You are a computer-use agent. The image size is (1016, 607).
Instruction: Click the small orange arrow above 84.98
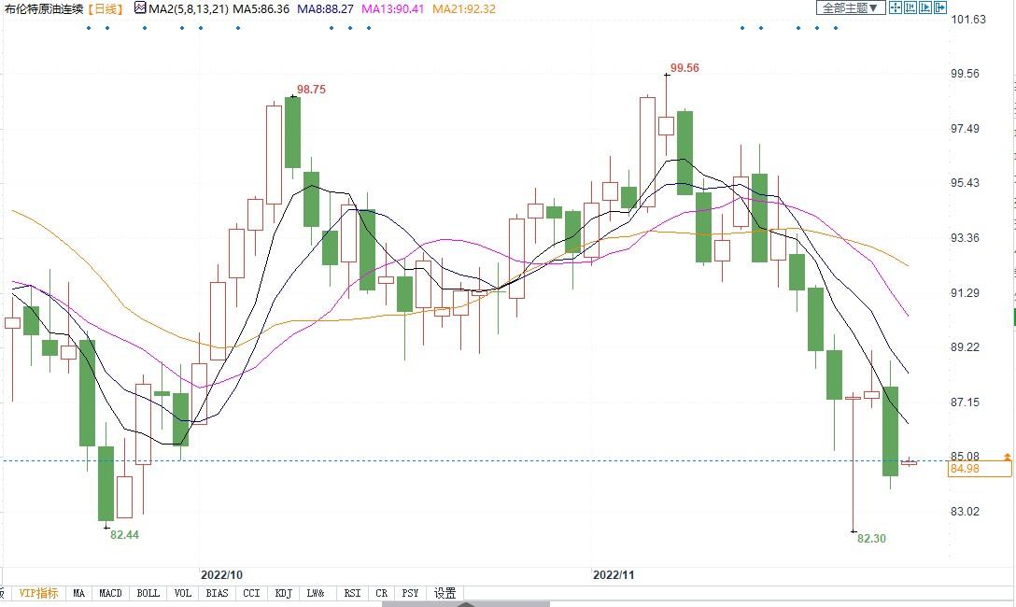1008,457
